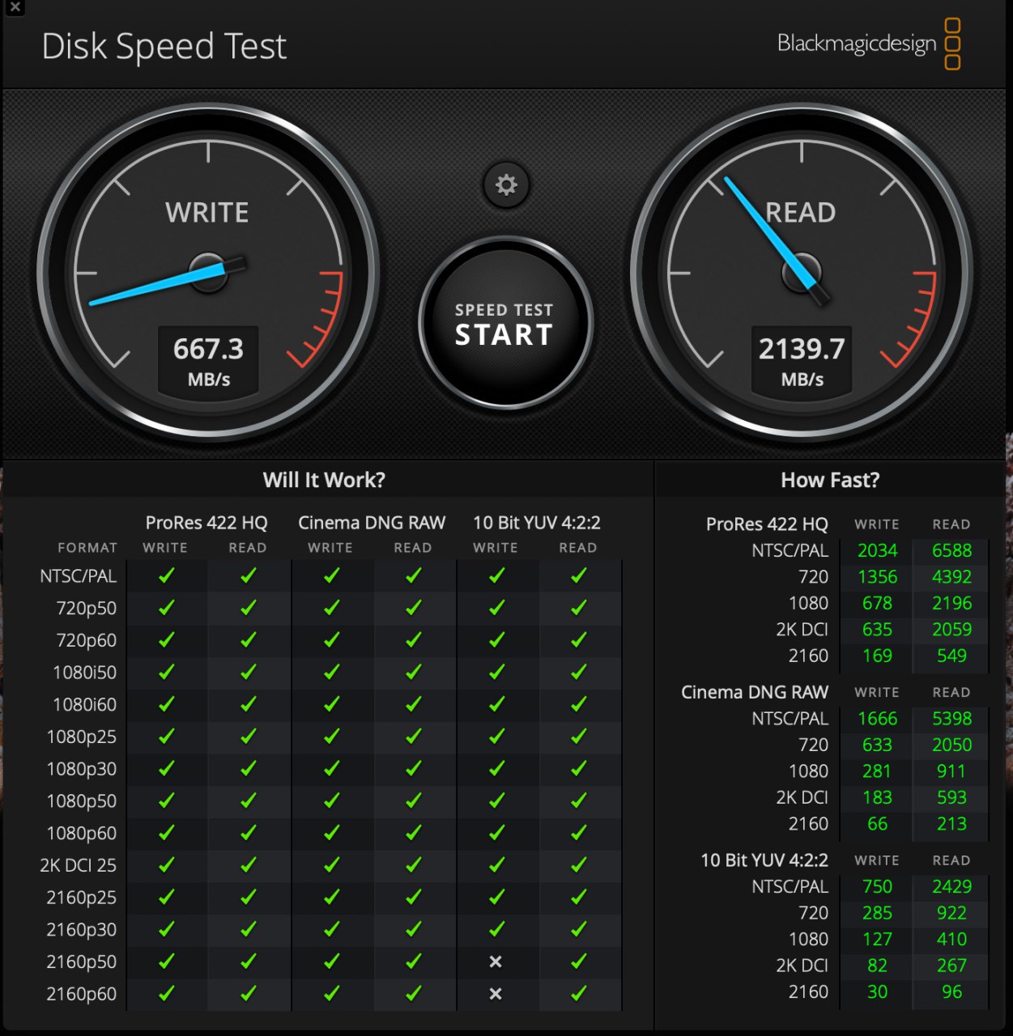The image size is (1013, 1036).
Task: Click Cinema DNG 2160 write value 66
Action: (x=877, y=824)
